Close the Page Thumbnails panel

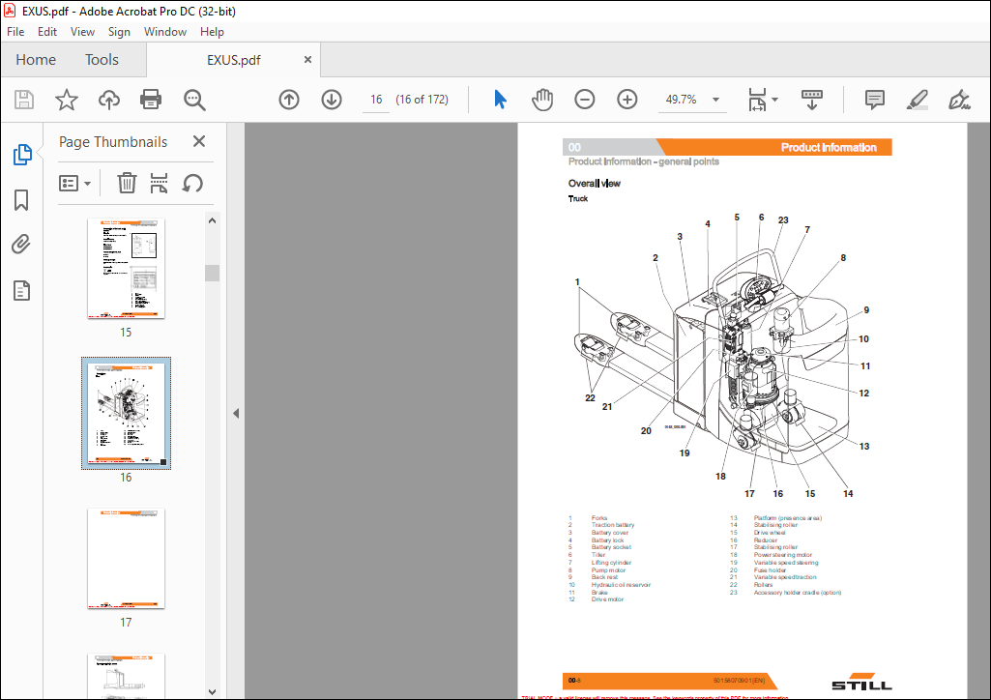(x=199, y=141)
